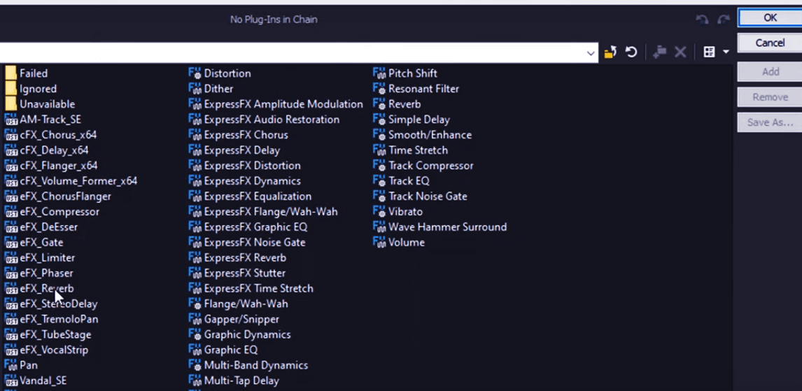Image resolution: width=802 pixels, height=391 pixels.
Task: Click the redo arrow icon near OK
Action: [x=723, y=20]
